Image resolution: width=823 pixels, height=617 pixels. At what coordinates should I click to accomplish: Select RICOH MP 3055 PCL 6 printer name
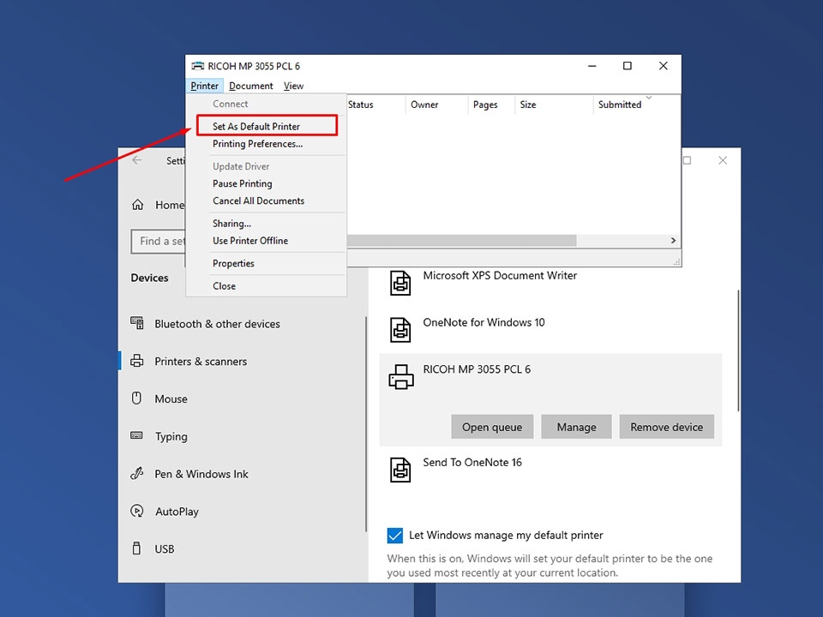point(477,368)
